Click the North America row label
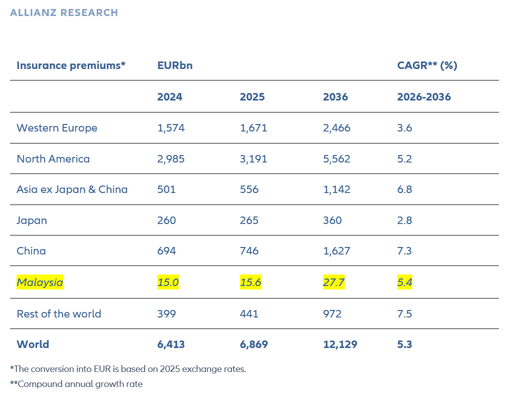The height and width of the screenshot is (399, 512). point(53,159)
